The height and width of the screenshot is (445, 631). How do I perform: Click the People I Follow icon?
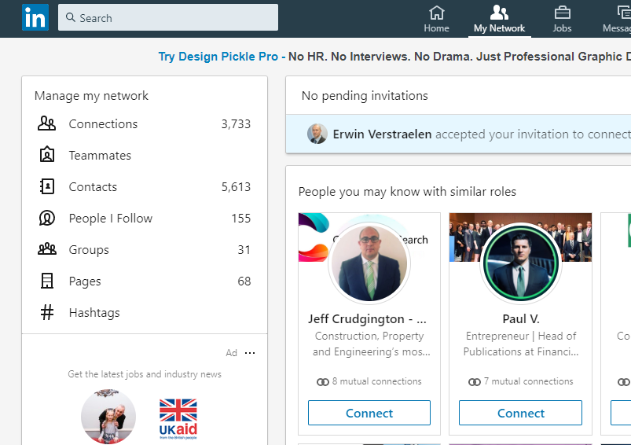(x=47, y=218)
